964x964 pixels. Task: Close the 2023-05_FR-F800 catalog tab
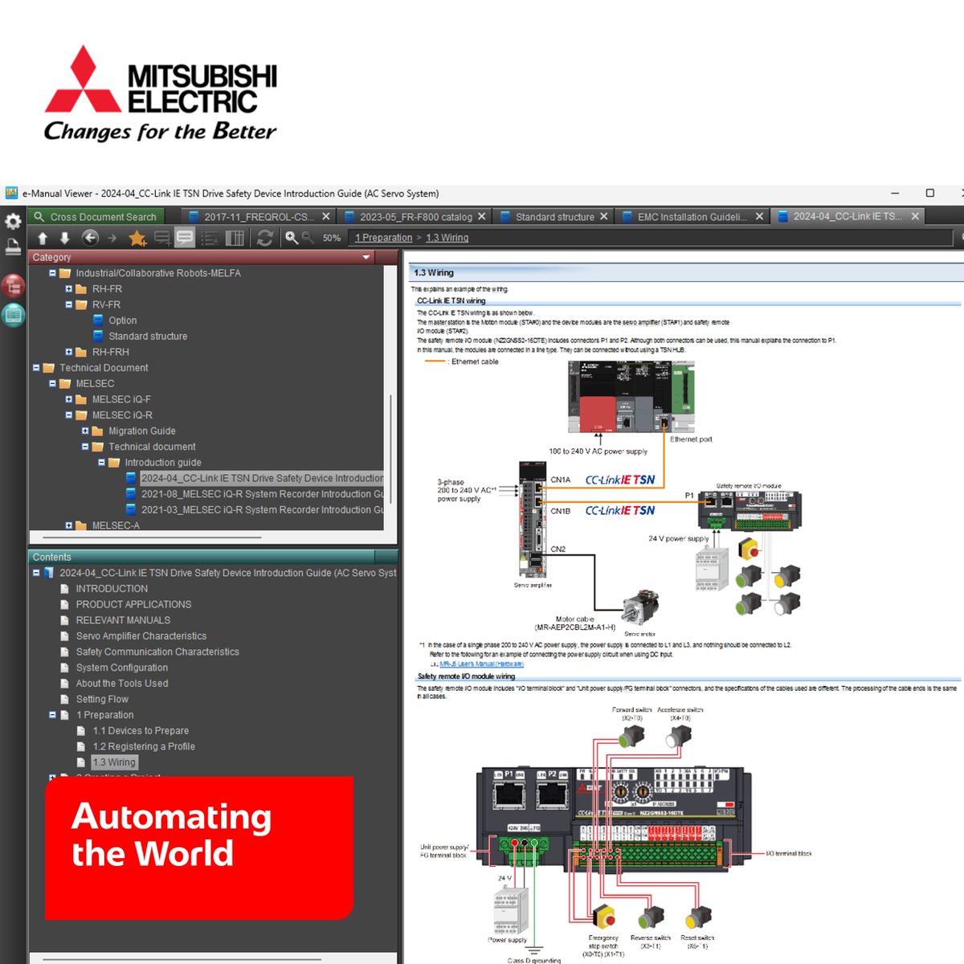[482, 217]
